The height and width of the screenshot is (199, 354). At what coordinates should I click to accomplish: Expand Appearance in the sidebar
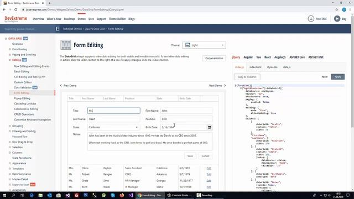10,164
